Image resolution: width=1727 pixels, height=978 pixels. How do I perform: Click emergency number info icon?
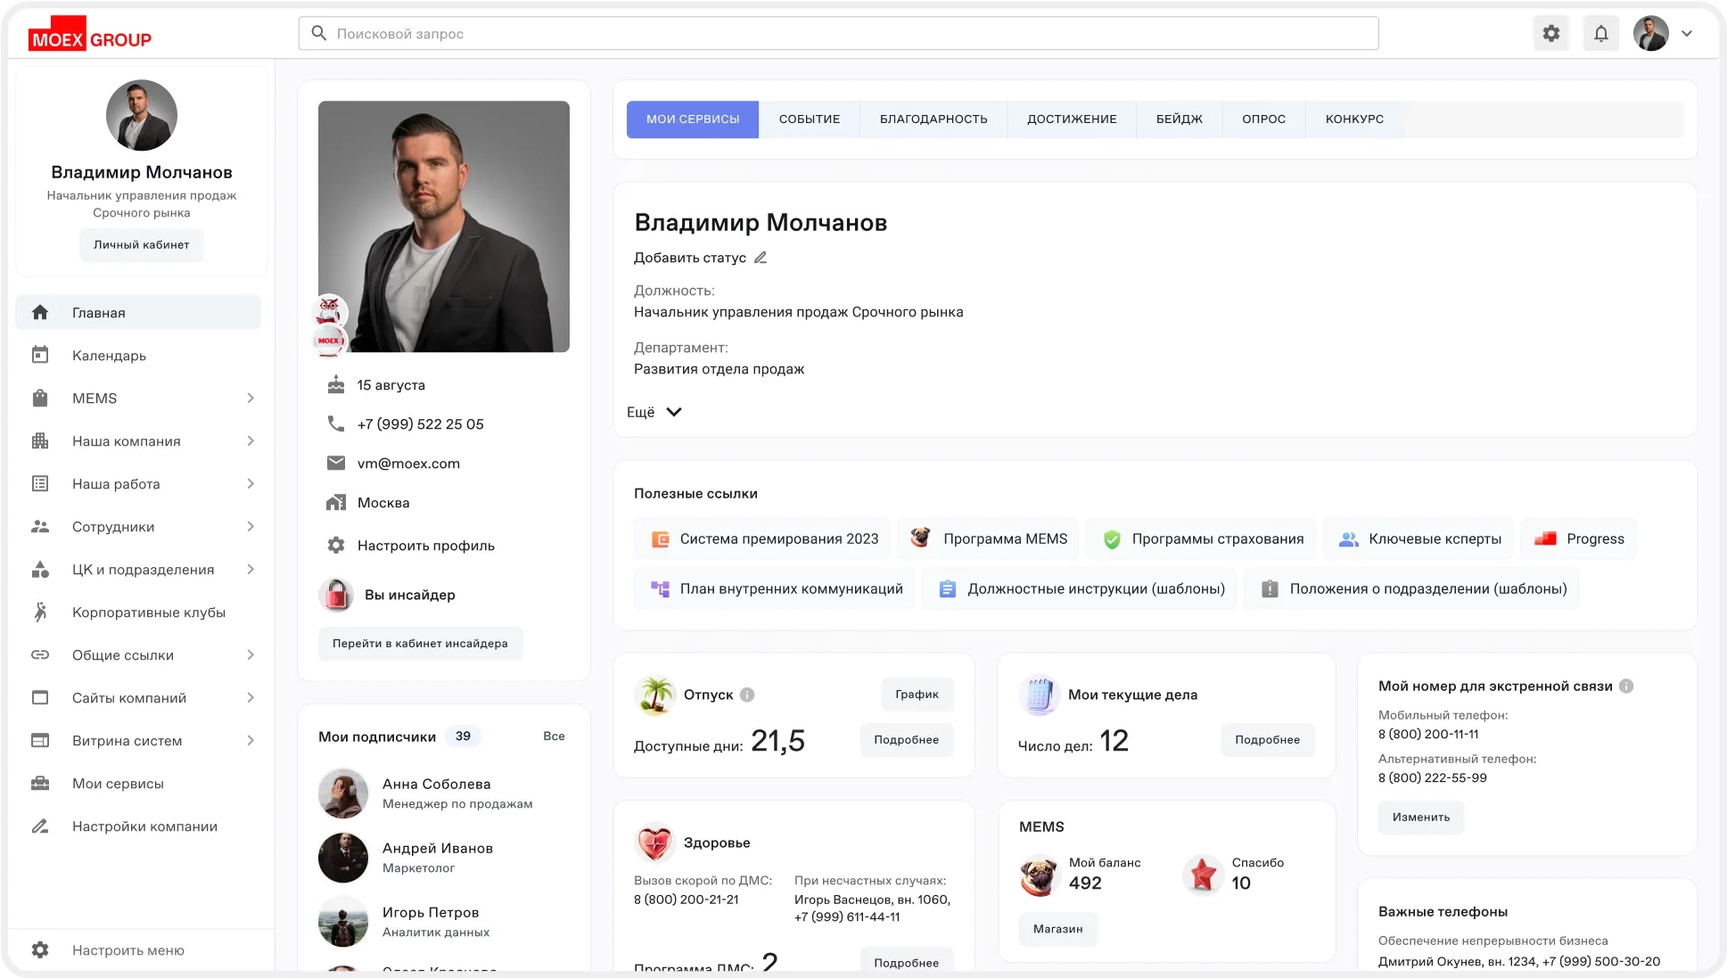coord(1626,686)
